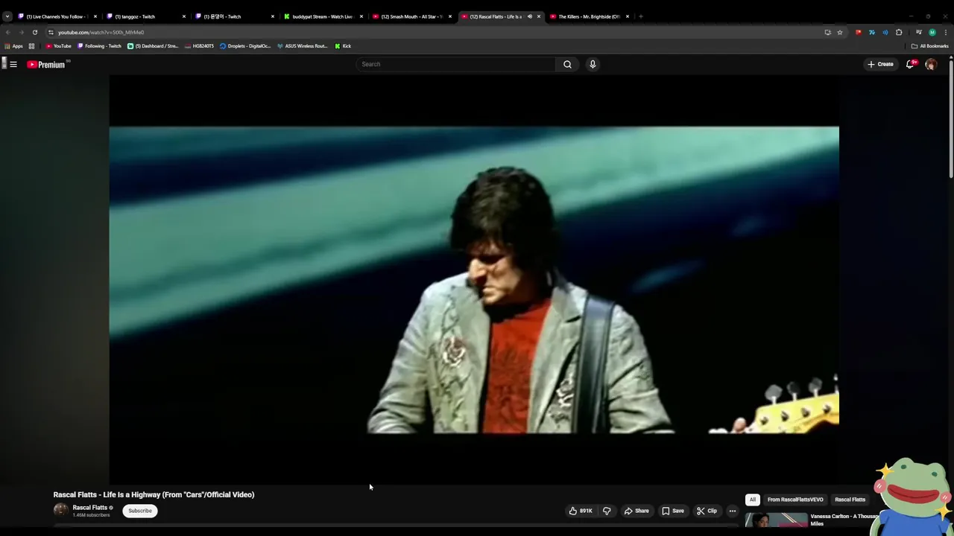Open the Apps bookmark shortcut

(x=13, y=46)
